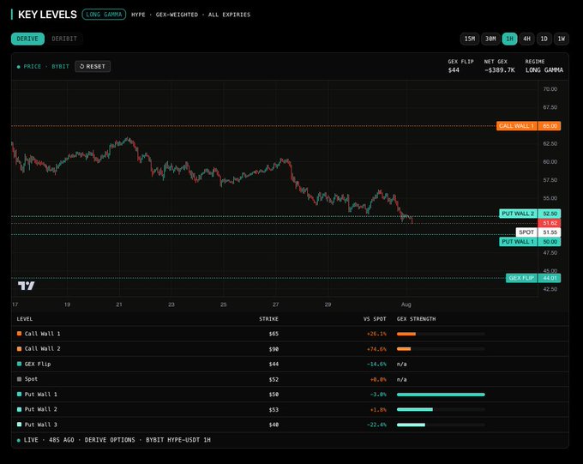Click the teal square beside GEX Flip
The height and width of the screenshot is (464, 583).
[x=19, y=364]
